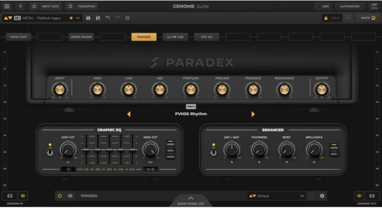Screen dimensions: 382x208
Task: Select GUITAR mode in Graphic EQ
Action: [x=170, y=144]
